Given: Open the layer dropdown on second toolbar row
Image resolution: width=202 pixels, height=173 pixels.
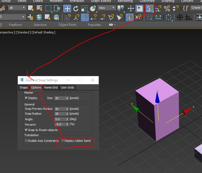Looking at the screenshot, I should pyautogui.click(x=13, y=17).
